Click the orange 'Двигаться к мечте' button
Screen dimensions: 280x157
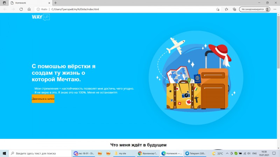pos(43,99)
